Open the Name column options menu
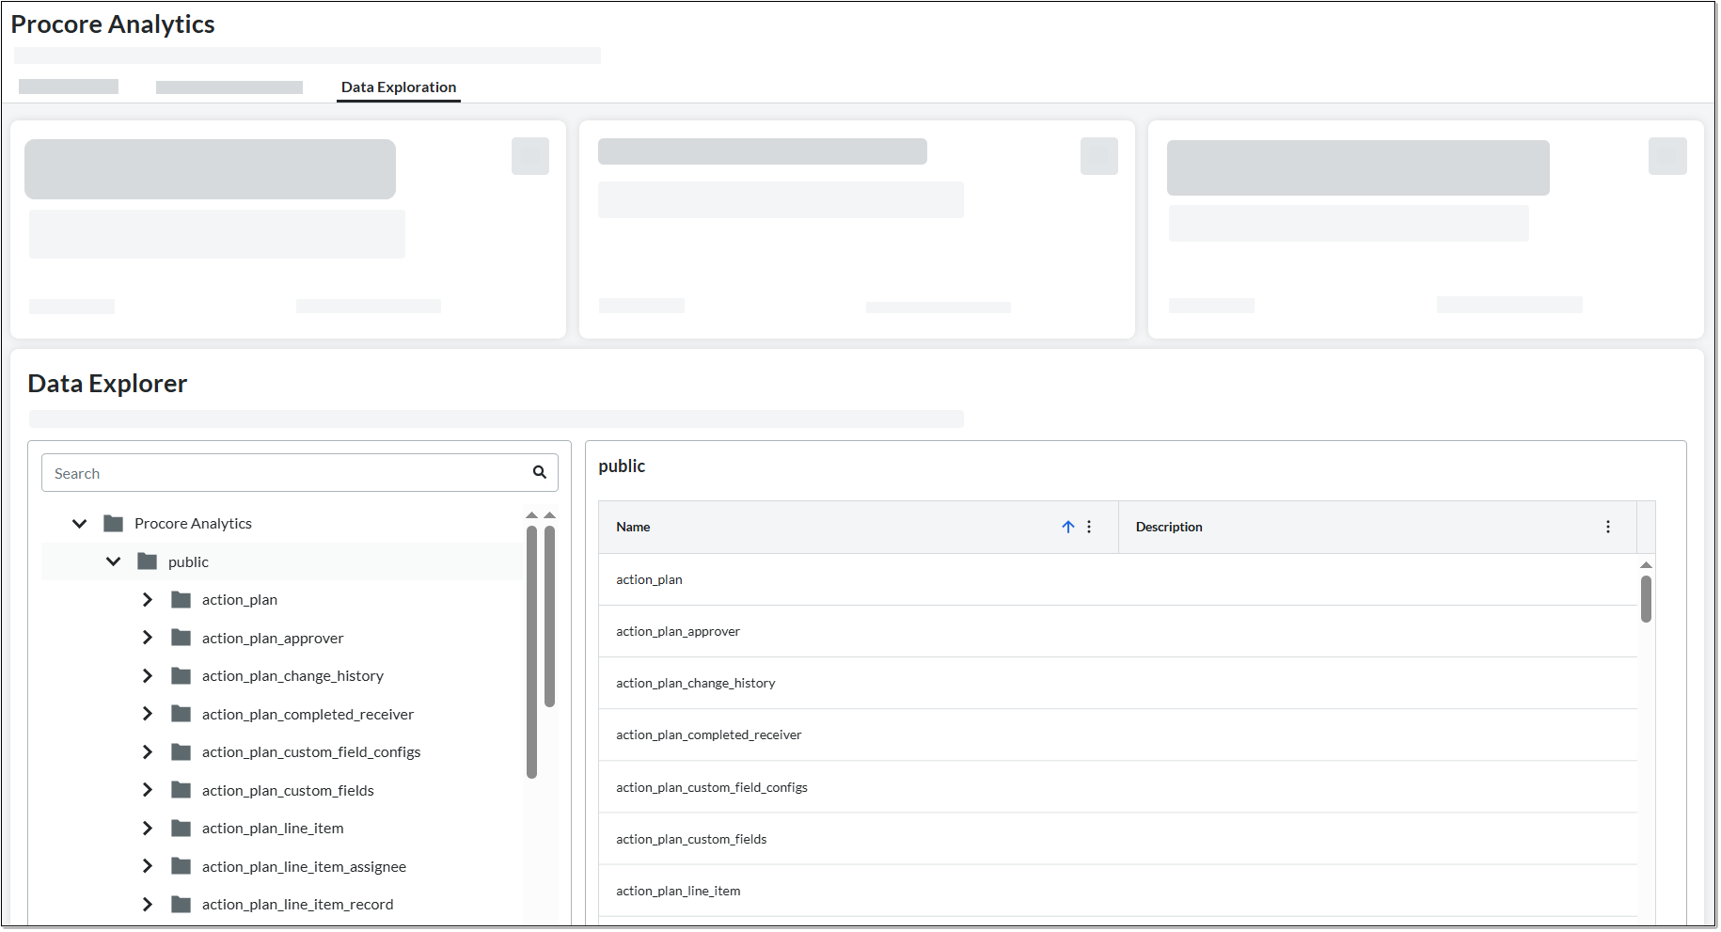1721x932 pixels. (x=1089, y=527)
